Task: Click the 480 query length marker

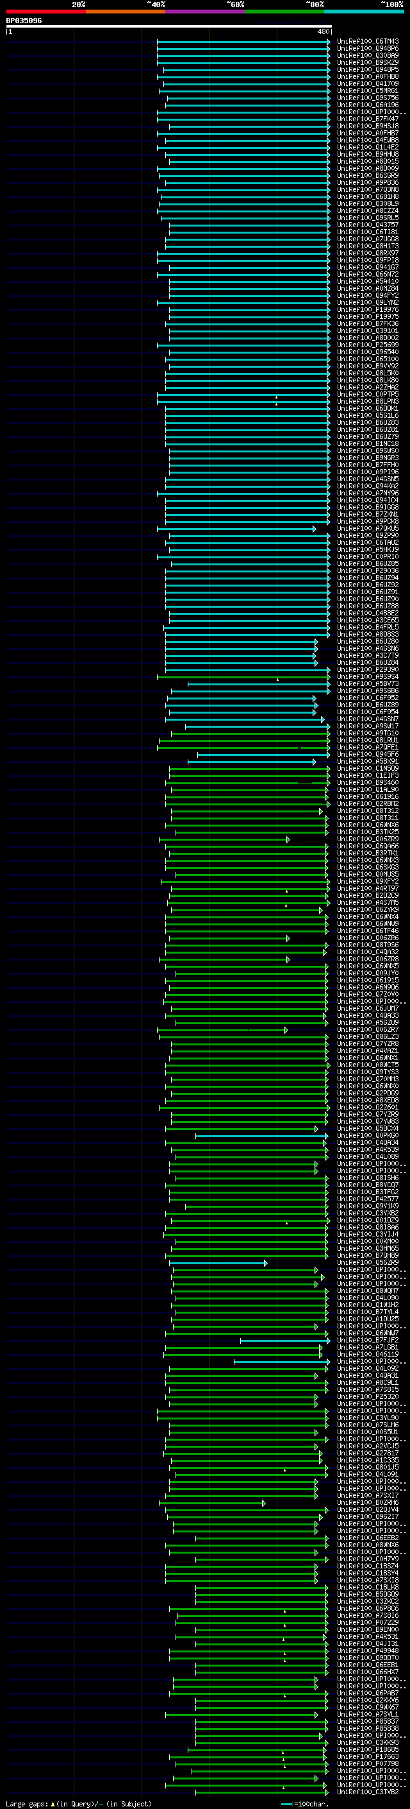Action: click(x=323, y=31)
